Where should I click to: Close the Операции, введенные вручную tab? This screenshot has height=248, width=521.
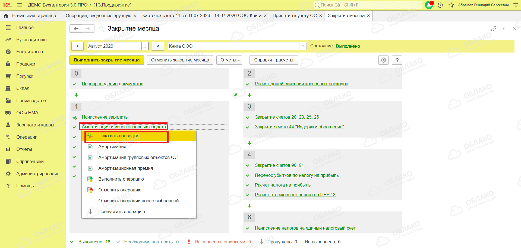[x=135, y=16]
